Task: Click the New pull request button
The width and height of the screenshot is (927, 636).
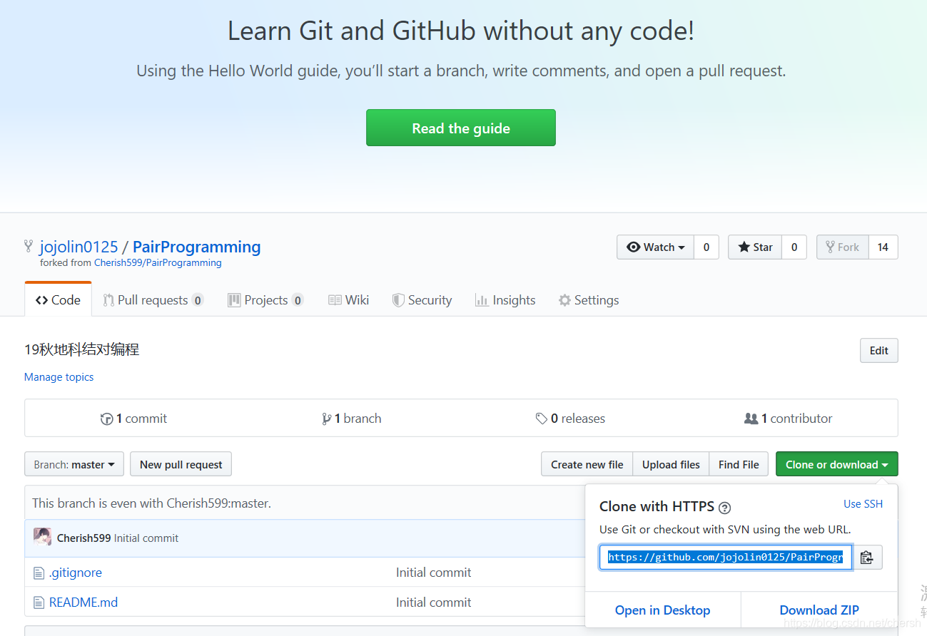Action: click(x=181, y=464)
